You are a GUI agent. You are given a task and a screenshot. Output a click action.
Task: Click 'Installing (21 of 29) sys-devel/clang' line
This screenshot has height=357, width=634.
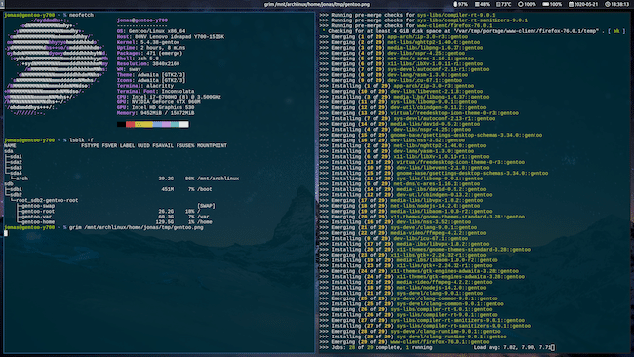[x=401, y=294]
